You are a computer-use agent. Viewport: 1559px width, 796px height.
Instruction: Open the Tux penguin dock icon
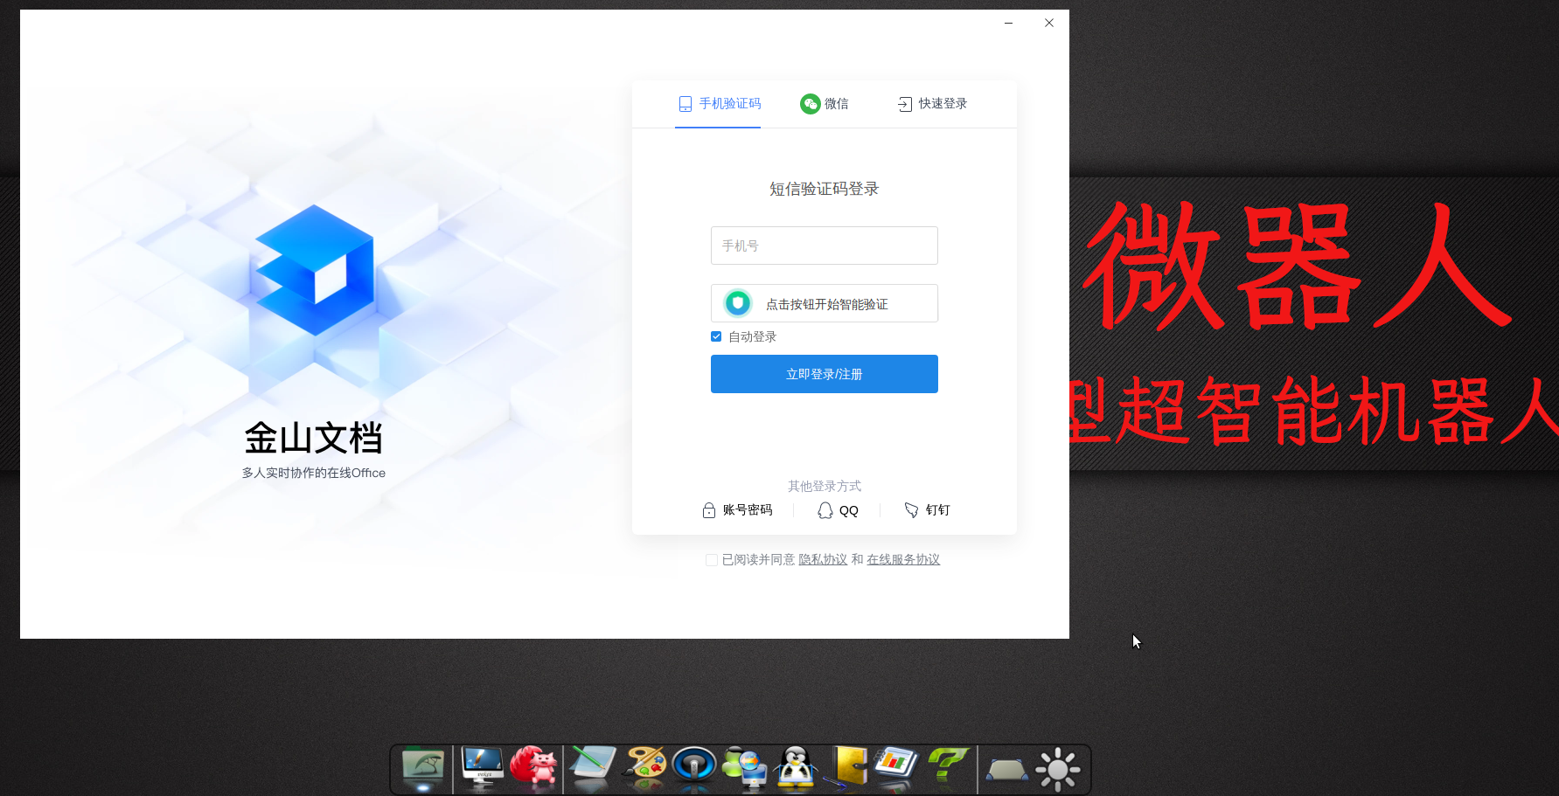(x=797, y=769)
